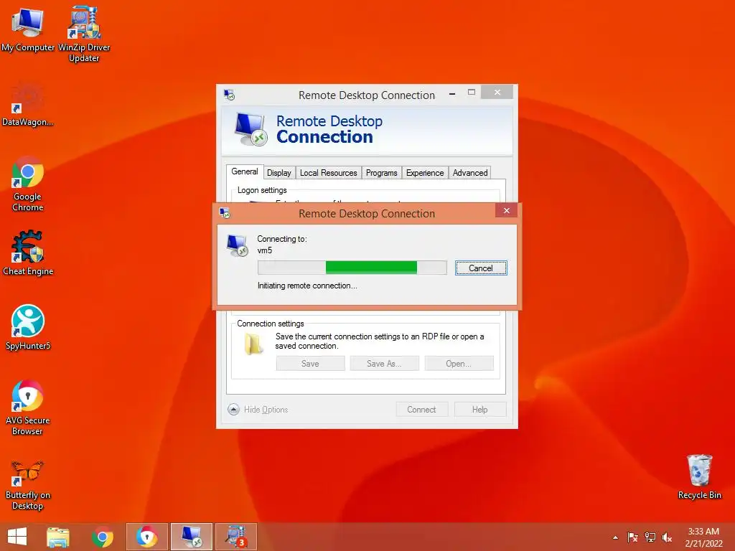Image resolution: width=735 pixels, height=551 pixels.
Task: Open the Local Resources tab
Action: (328, 173)
